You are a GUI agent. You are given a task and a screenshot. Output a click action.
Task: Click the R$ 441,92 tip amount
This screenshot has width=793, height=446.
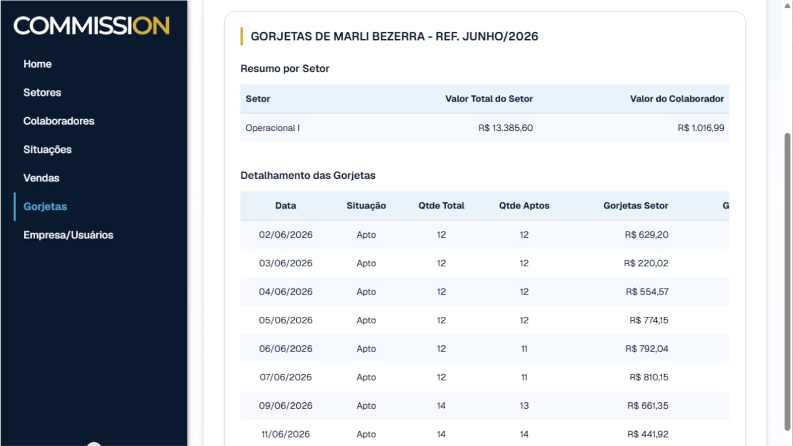click(648, 434)
